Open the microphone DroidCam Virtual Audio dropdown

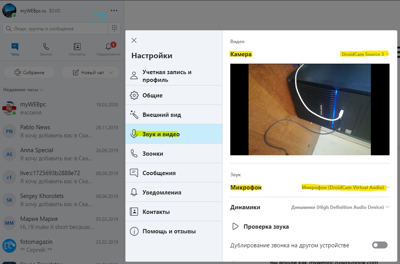(345, 188)
